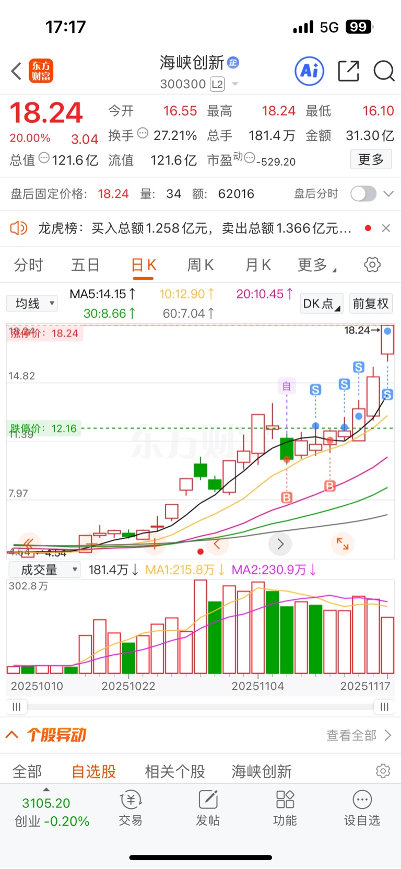401x869 pixels.
Task: Open the search magnifier icon
Action: pos(384,71)
